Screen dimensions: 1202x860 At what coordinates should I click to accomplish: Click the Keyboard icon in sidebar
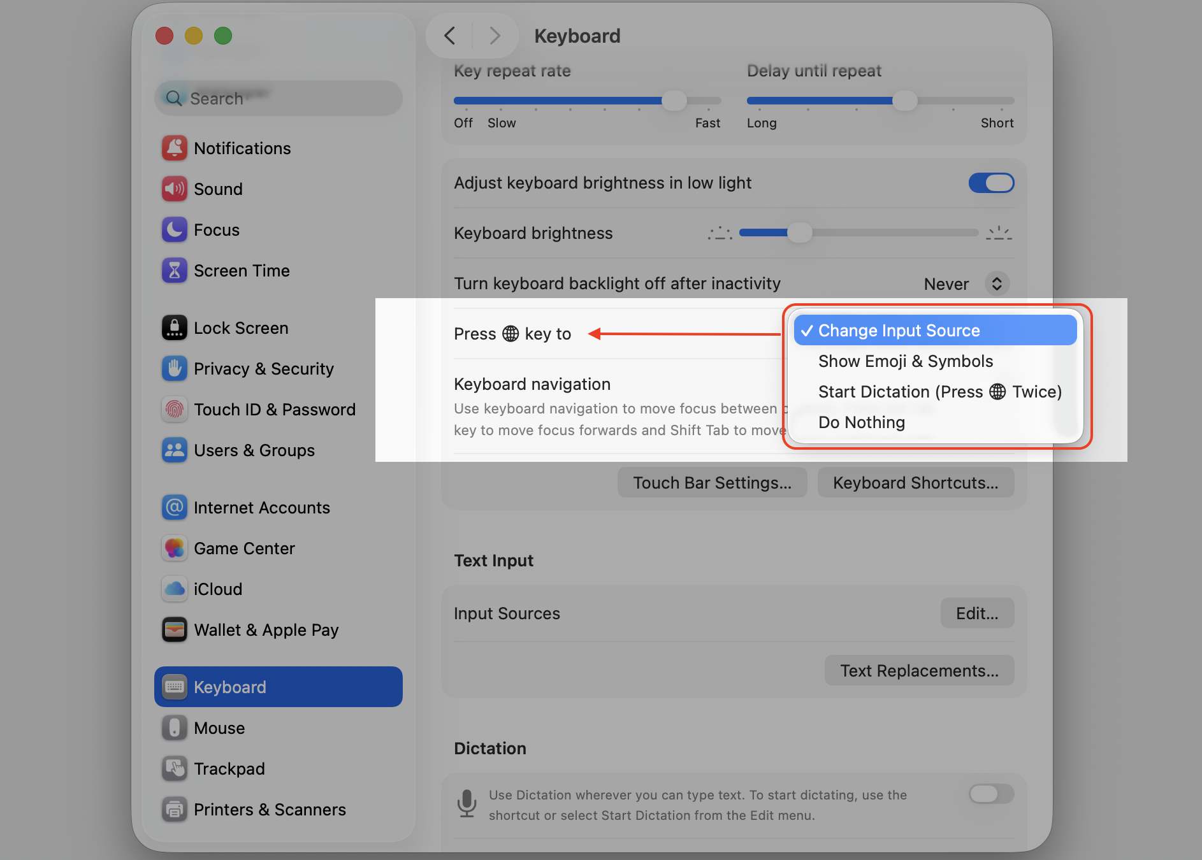coord(174,687)
